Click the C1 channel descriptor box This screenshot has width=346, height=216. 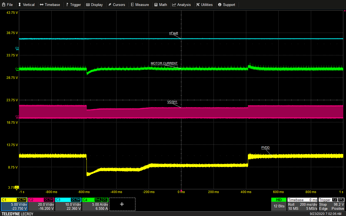click(14, 204)
